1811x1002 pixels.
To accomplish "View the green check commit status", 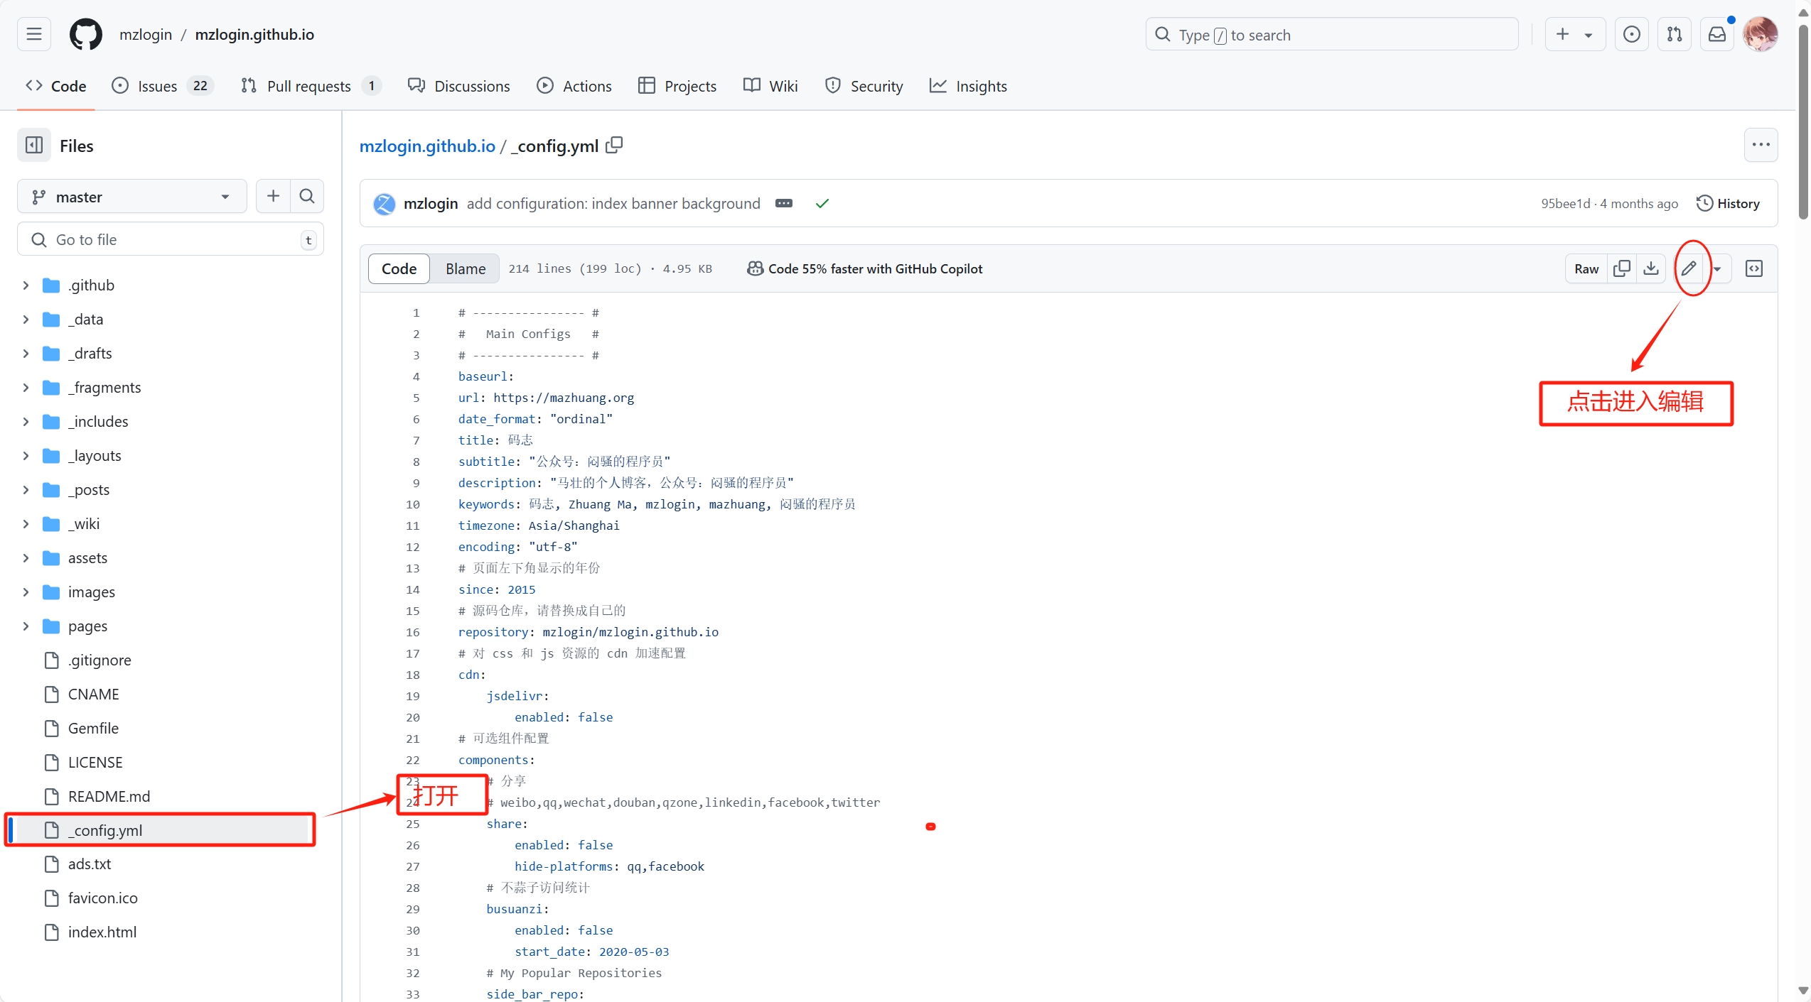I will [822, 204].
